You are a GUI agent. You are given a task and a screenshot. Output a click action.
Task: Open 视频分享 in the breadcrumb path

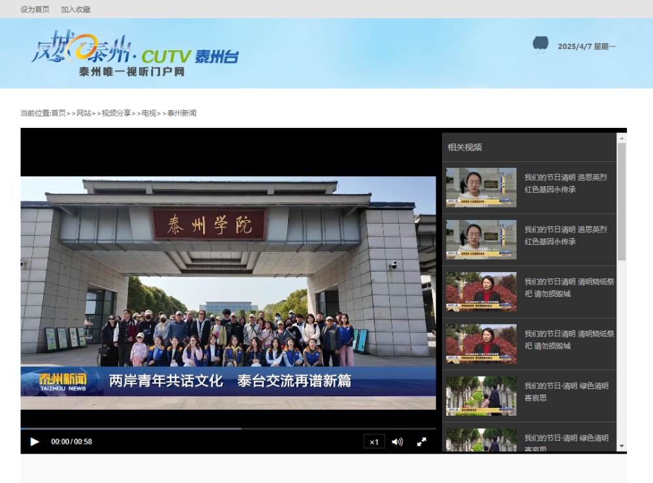(x=116, y=113)
